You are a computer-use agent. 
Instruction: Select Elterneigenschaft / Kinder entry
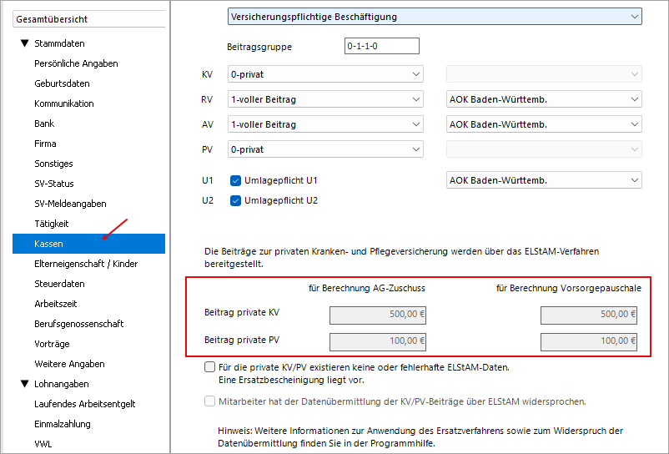coord(86,264)
